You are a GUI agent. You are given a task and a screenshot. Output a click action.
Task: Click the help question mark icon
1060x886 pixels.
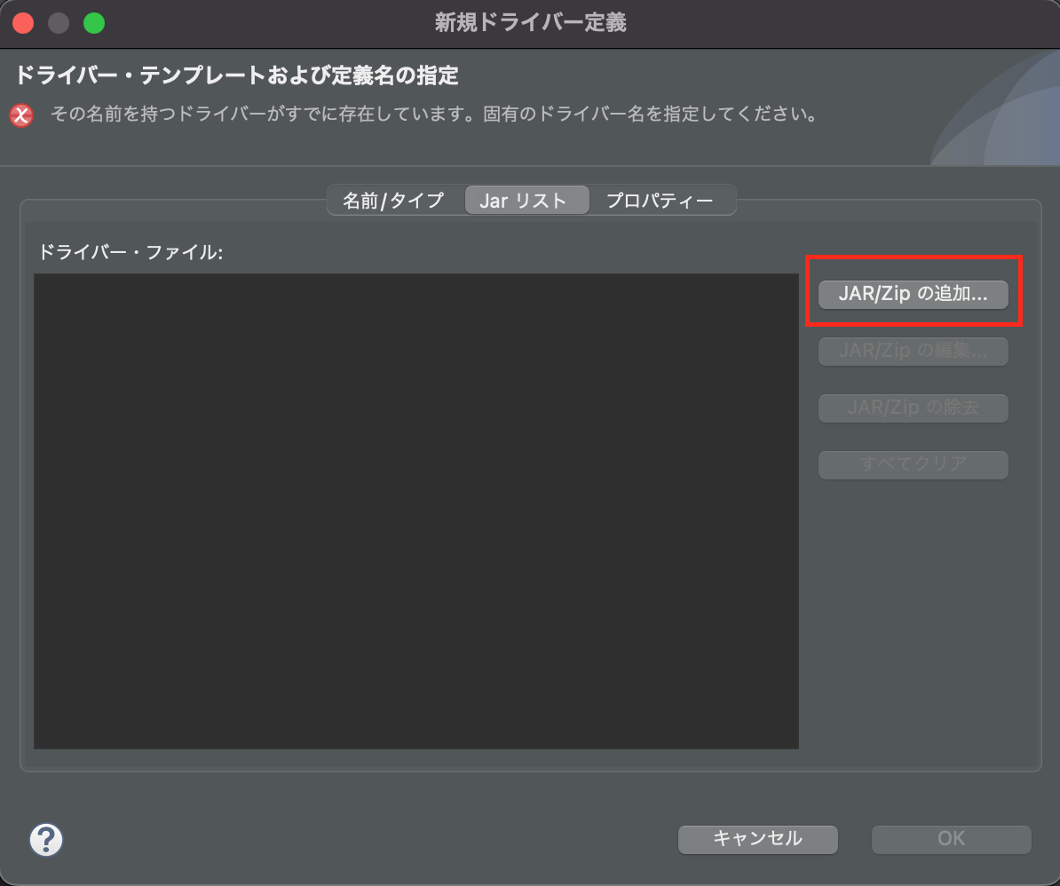tap(46, 838)
